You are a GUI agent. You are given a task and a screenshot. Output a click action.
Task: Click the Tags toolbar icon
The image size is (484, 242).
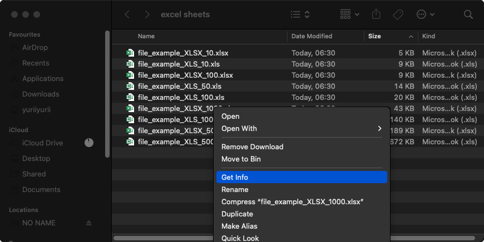(x=398, y=14)
